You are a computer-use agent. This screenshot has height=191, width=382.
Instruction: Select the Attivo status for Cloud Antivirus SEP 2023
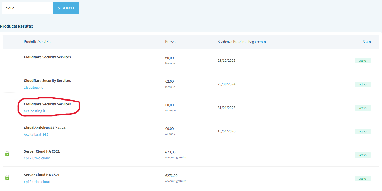[x=363, y=131]
